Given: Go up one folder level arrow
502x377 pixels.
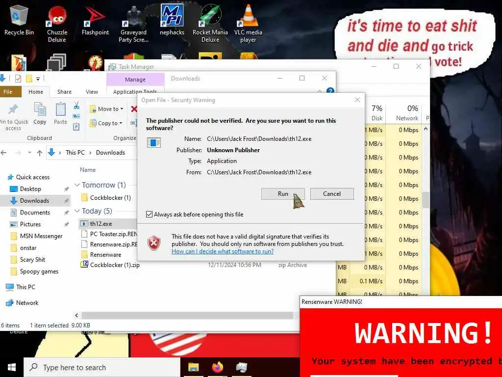Looking at the screenshot, I should [x=40, y=153].
